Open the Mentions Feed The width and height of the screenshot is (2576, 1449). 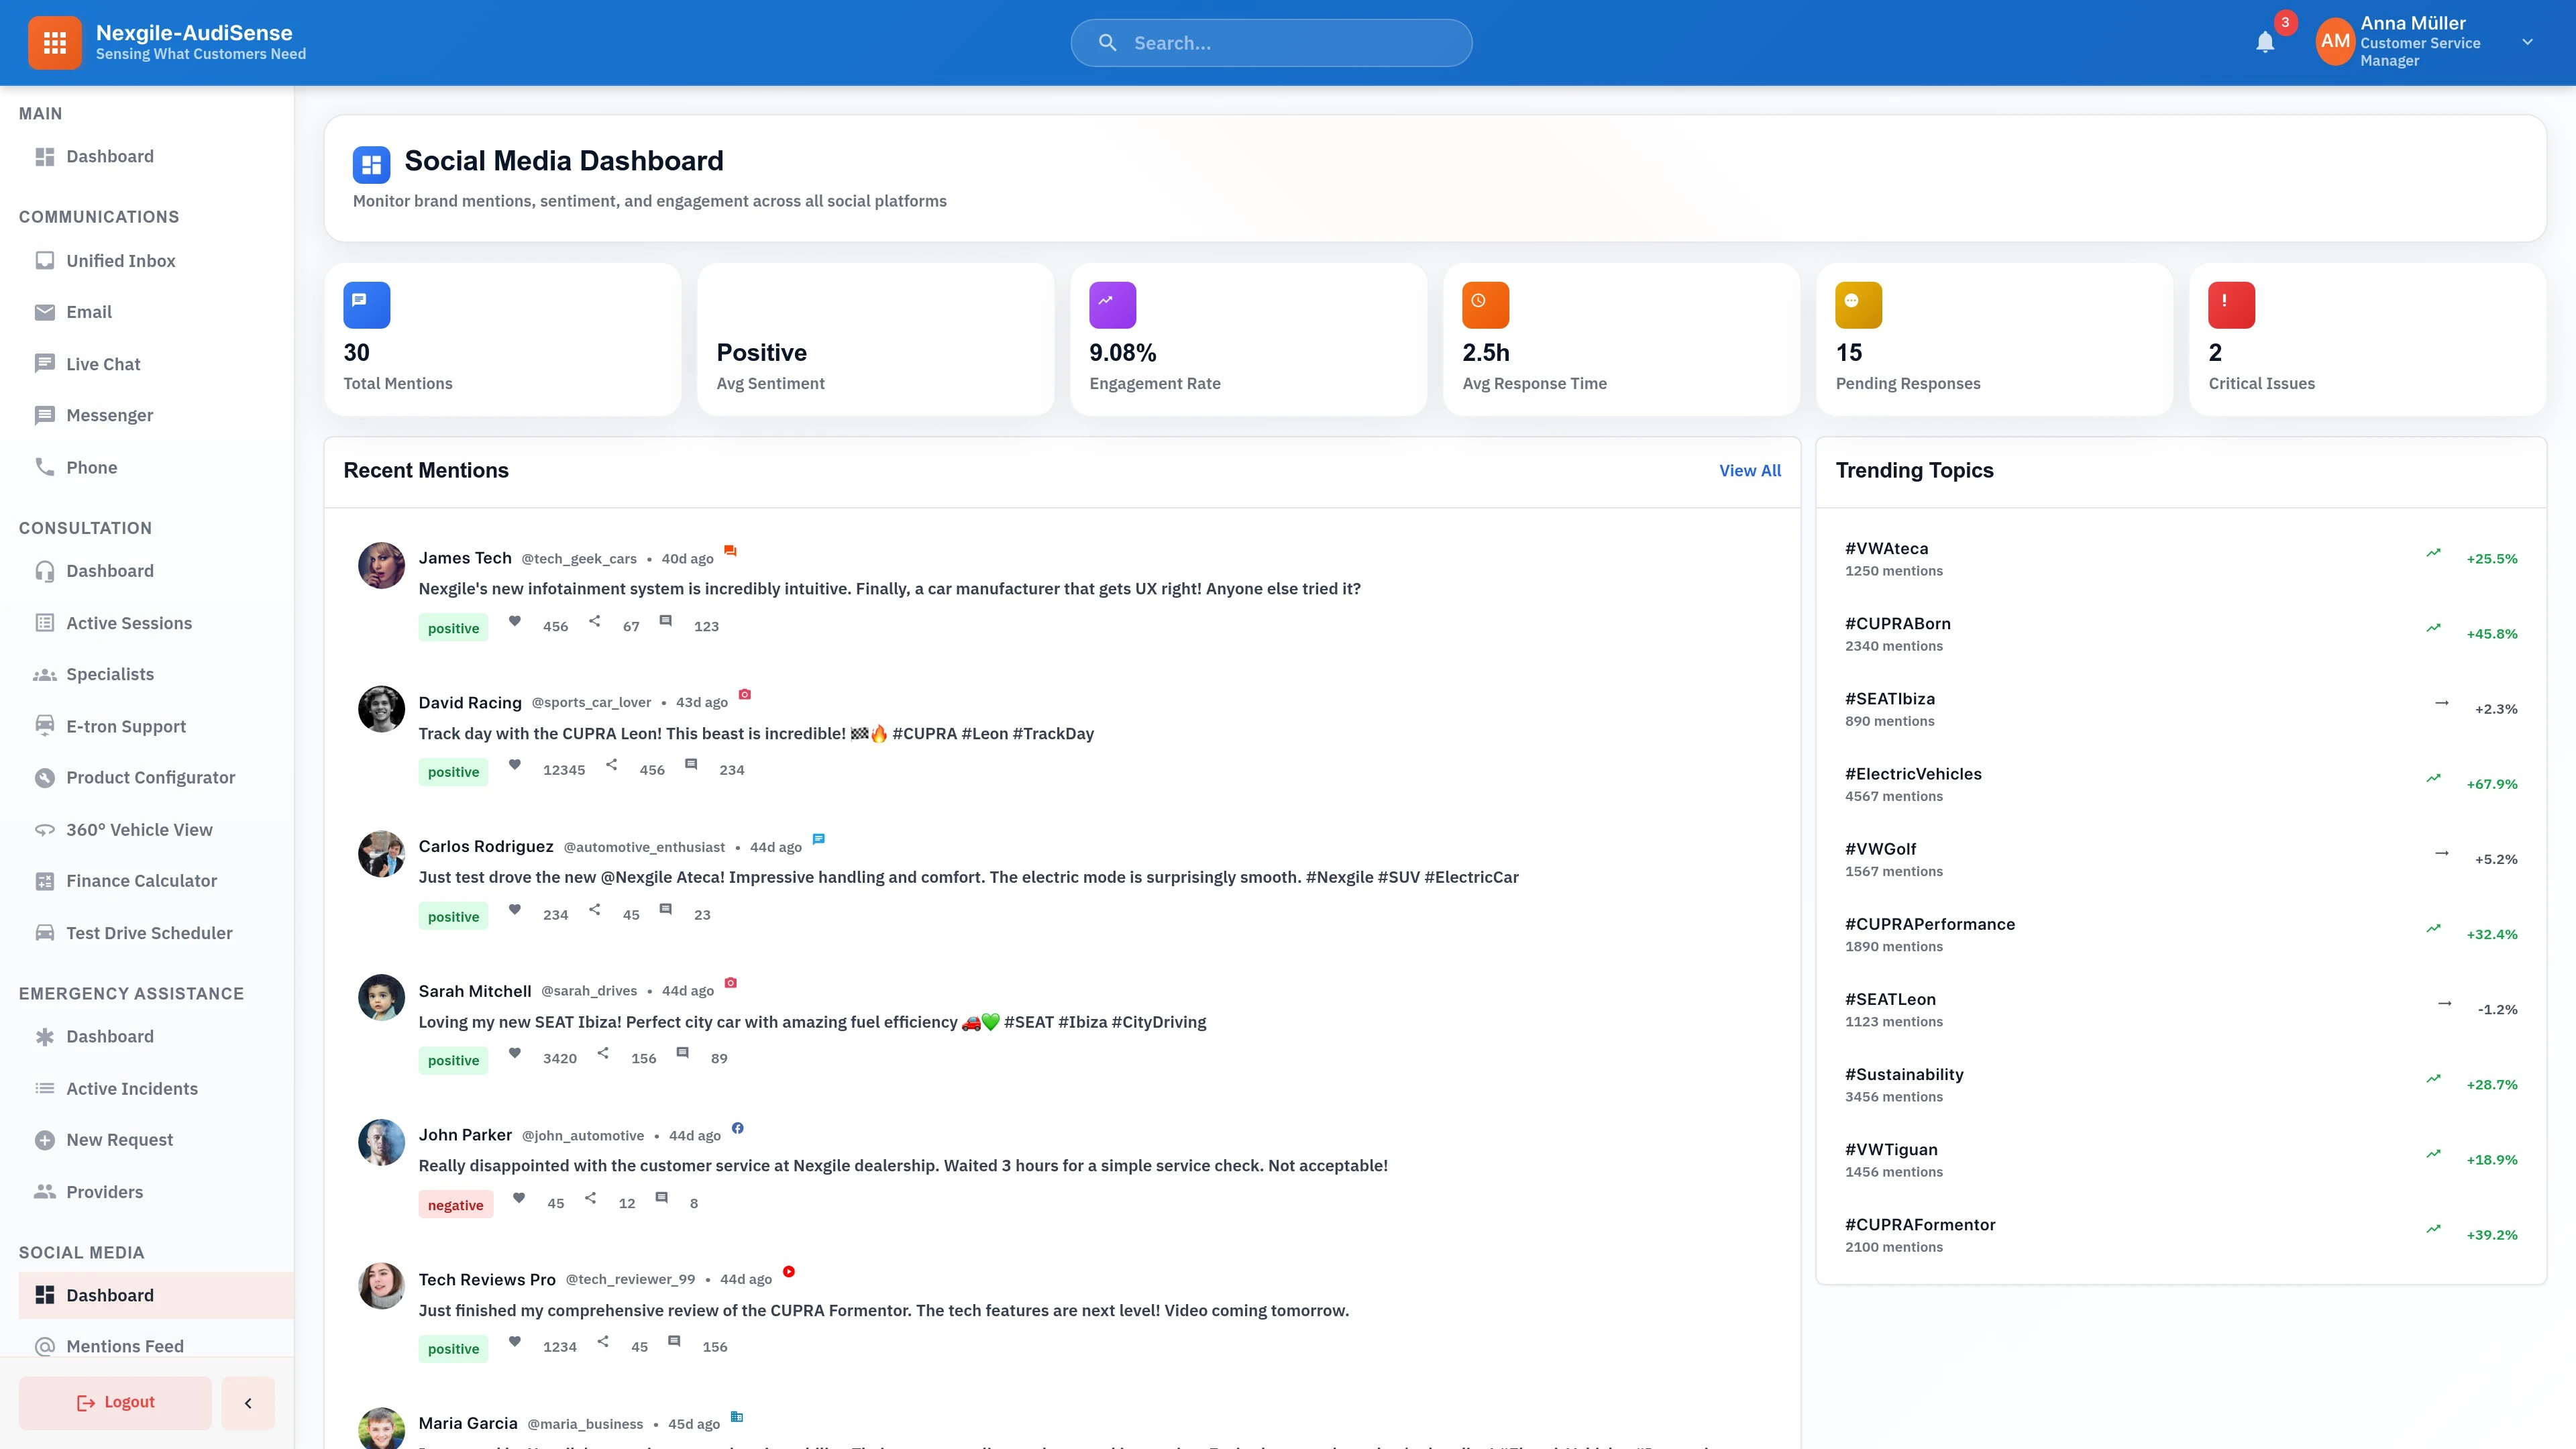pos(124,1346)
